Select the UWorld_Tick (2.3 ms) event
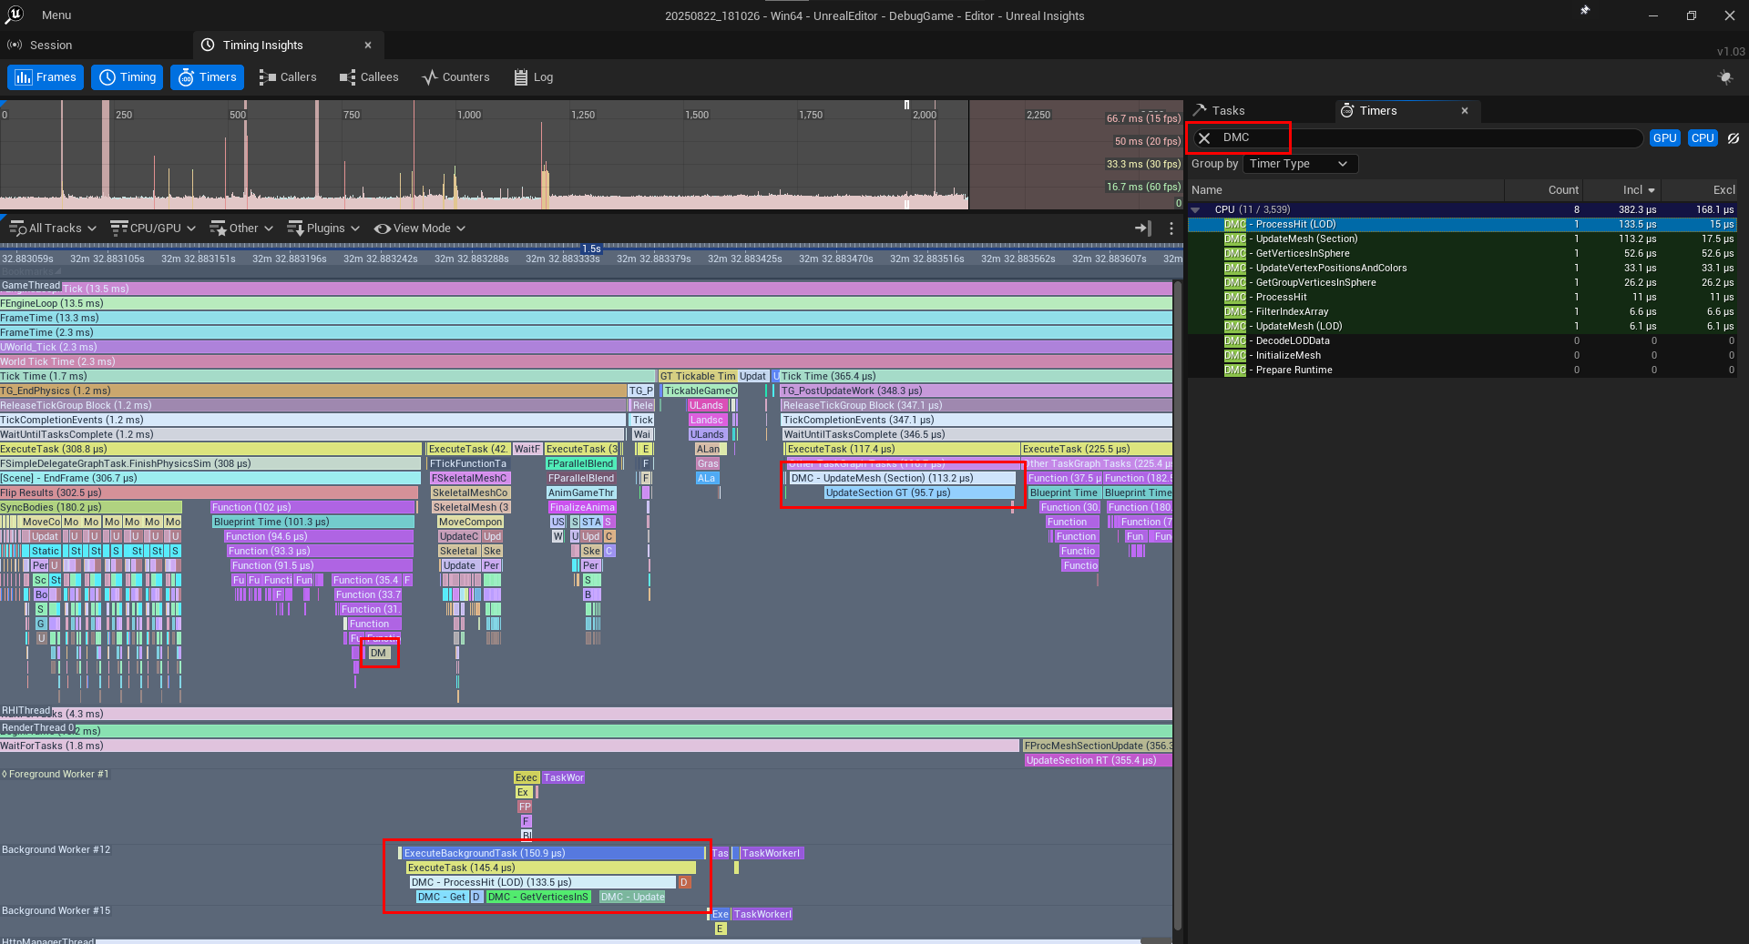1749x944 pixels. click(x=586, y=347)
